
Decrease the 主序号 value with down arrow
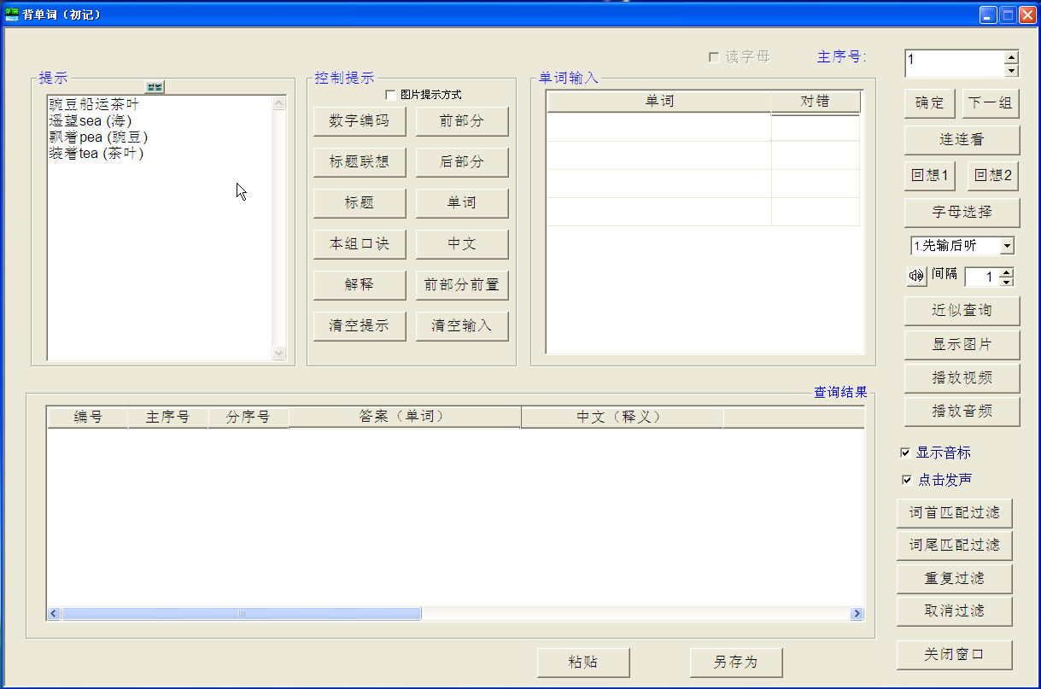point(1012,70)
